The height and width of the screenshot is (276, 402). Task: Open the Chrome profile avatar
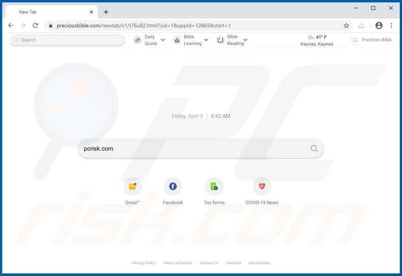coord(379,25)
